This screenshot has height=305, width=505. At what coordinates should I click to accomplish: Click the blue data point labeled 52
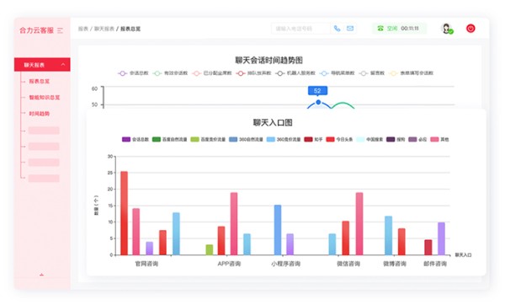pos(318,102)
